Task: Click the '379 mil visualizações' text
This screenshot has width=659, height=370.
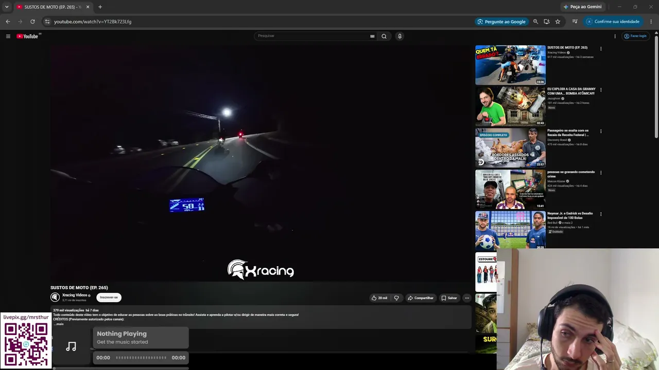Action: tap(68, 310)
